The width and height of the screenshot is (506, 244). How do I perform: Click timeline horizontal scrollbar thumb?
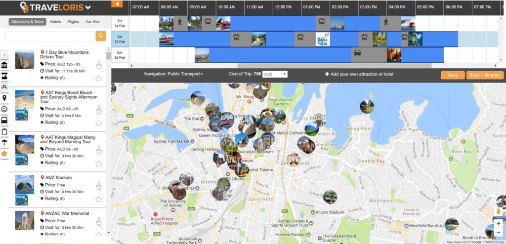pos(334,66)
